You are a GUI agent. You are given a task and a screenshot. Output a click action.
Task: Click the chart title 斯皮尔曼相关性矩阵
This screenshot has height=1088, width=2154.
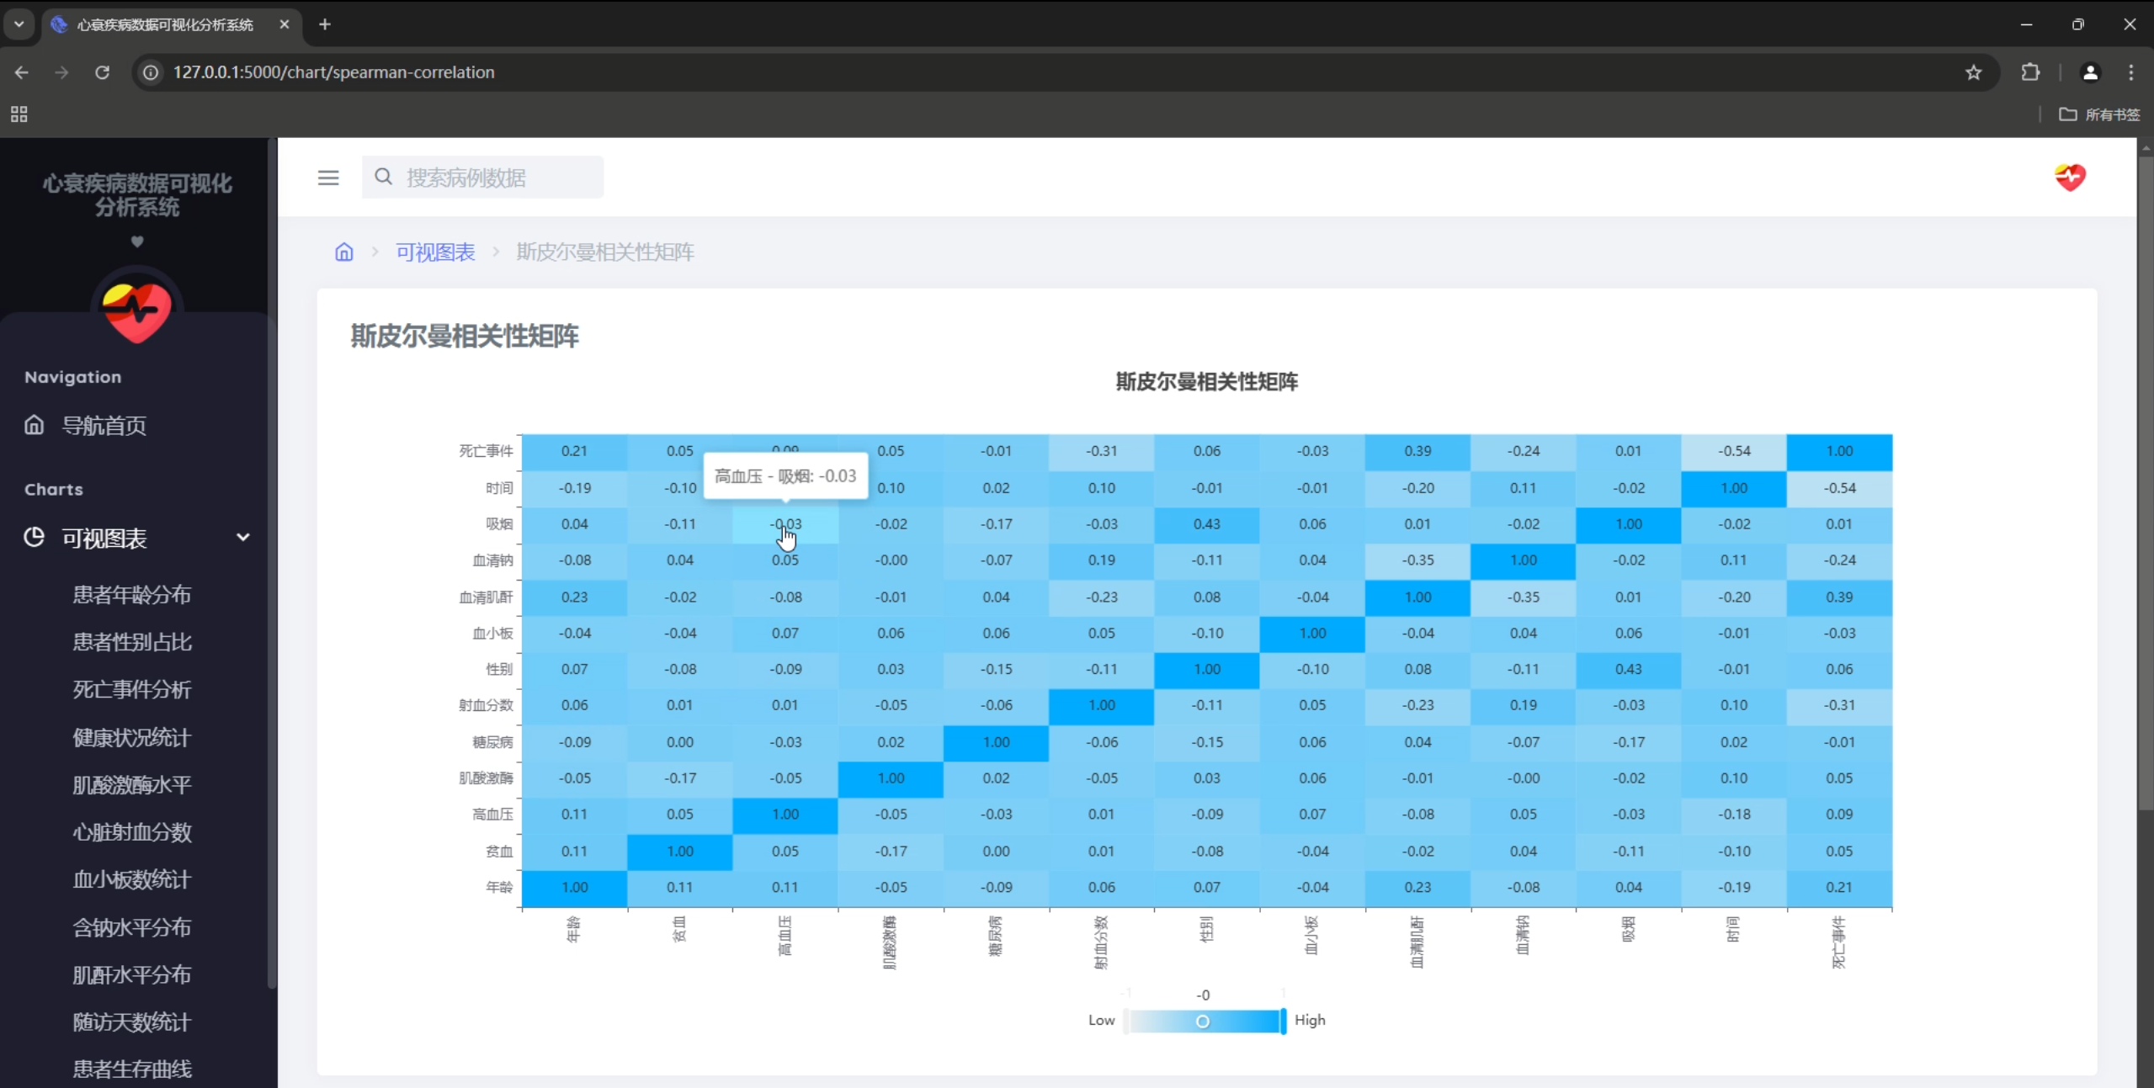(x=1206, y=382)
